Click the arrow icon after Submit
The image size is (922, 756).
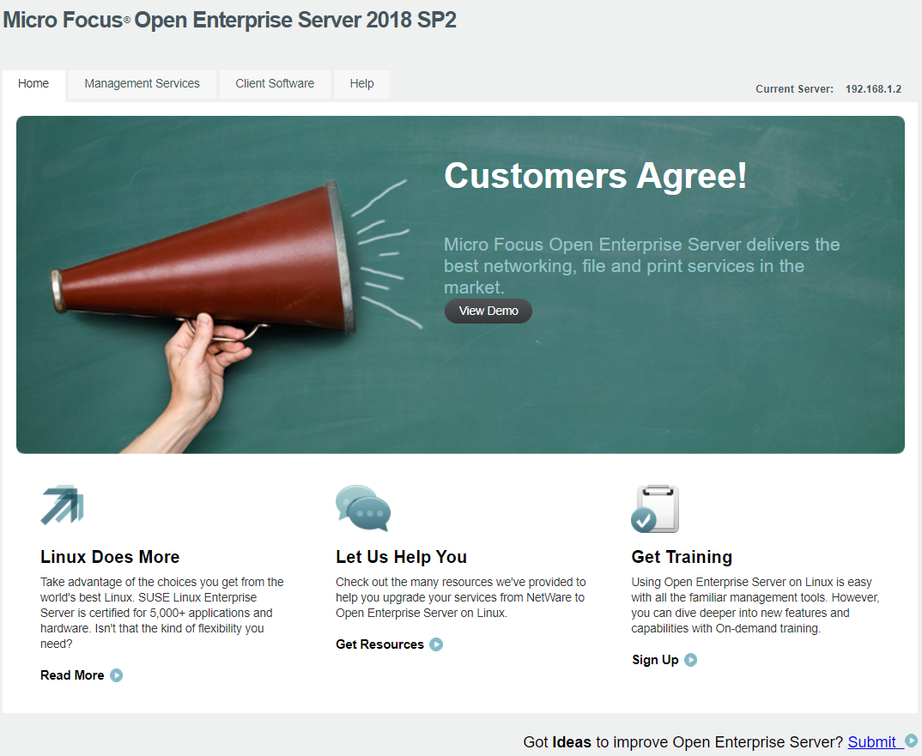point(912,741)
